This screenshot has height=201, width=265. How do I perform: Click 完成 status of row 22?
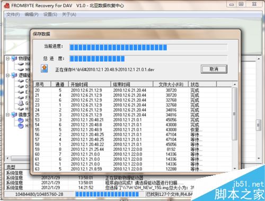pos(195,100)
